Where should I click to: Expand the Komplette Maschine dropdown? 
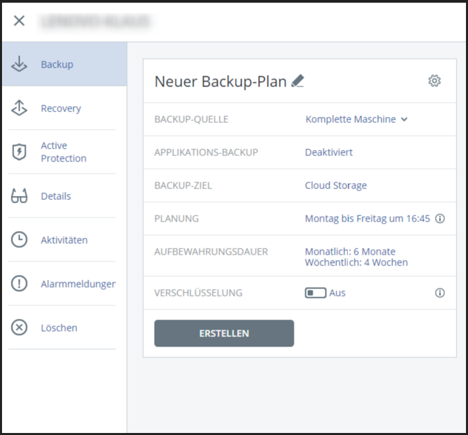pyautogui.click(x=350, y=120)
